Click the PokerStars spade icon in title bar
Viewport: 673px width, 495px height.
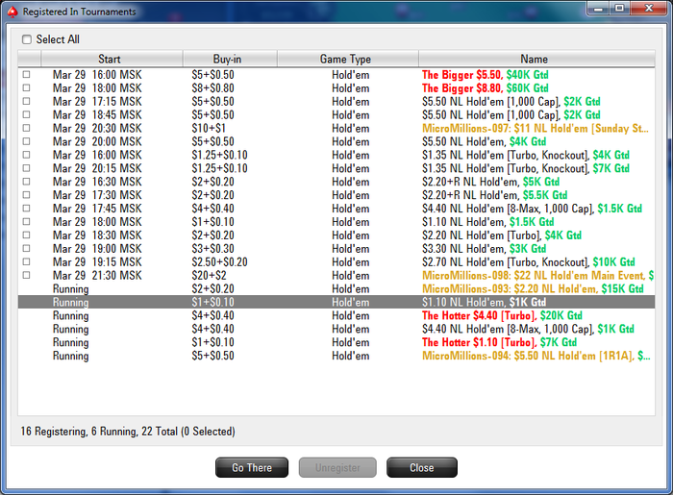coord(12,12)
